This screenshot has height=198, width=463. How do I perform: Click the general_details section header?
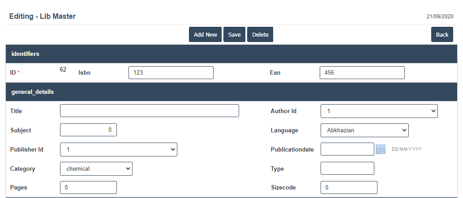33,92
